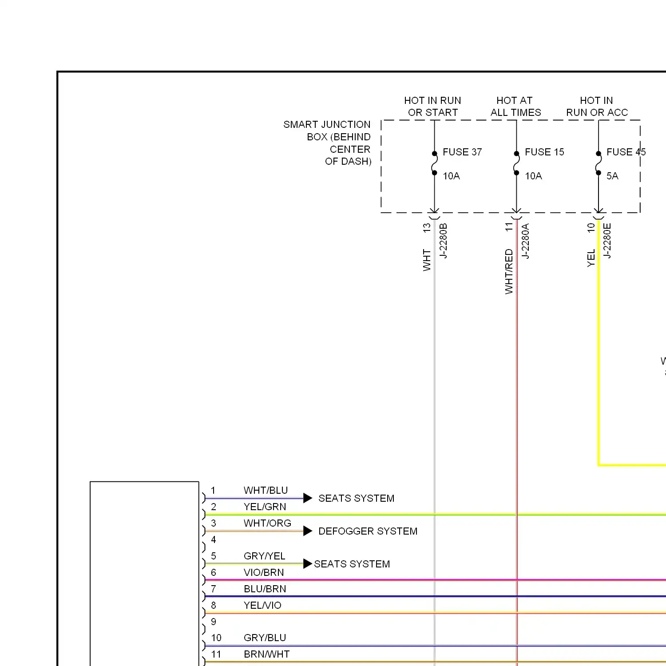Screen dimensions: 666x666
Task: Click the BRN/WHT wire label on pin 11
Action: pos(266,654)
